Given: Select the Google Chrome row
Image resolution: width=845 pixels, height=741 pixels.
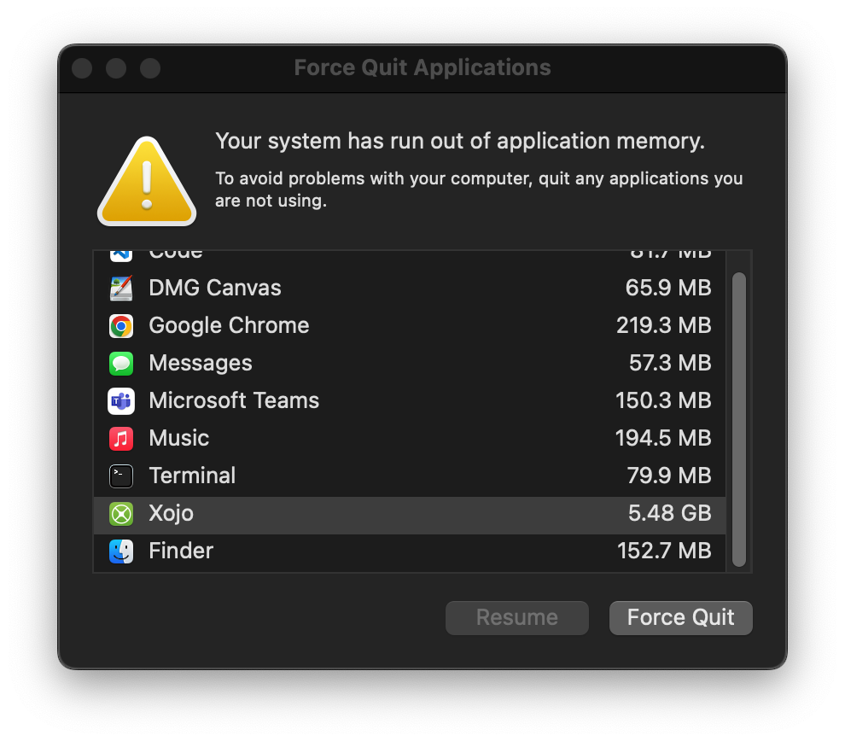Looking at the screenshot, I should (x=410, y=325).
